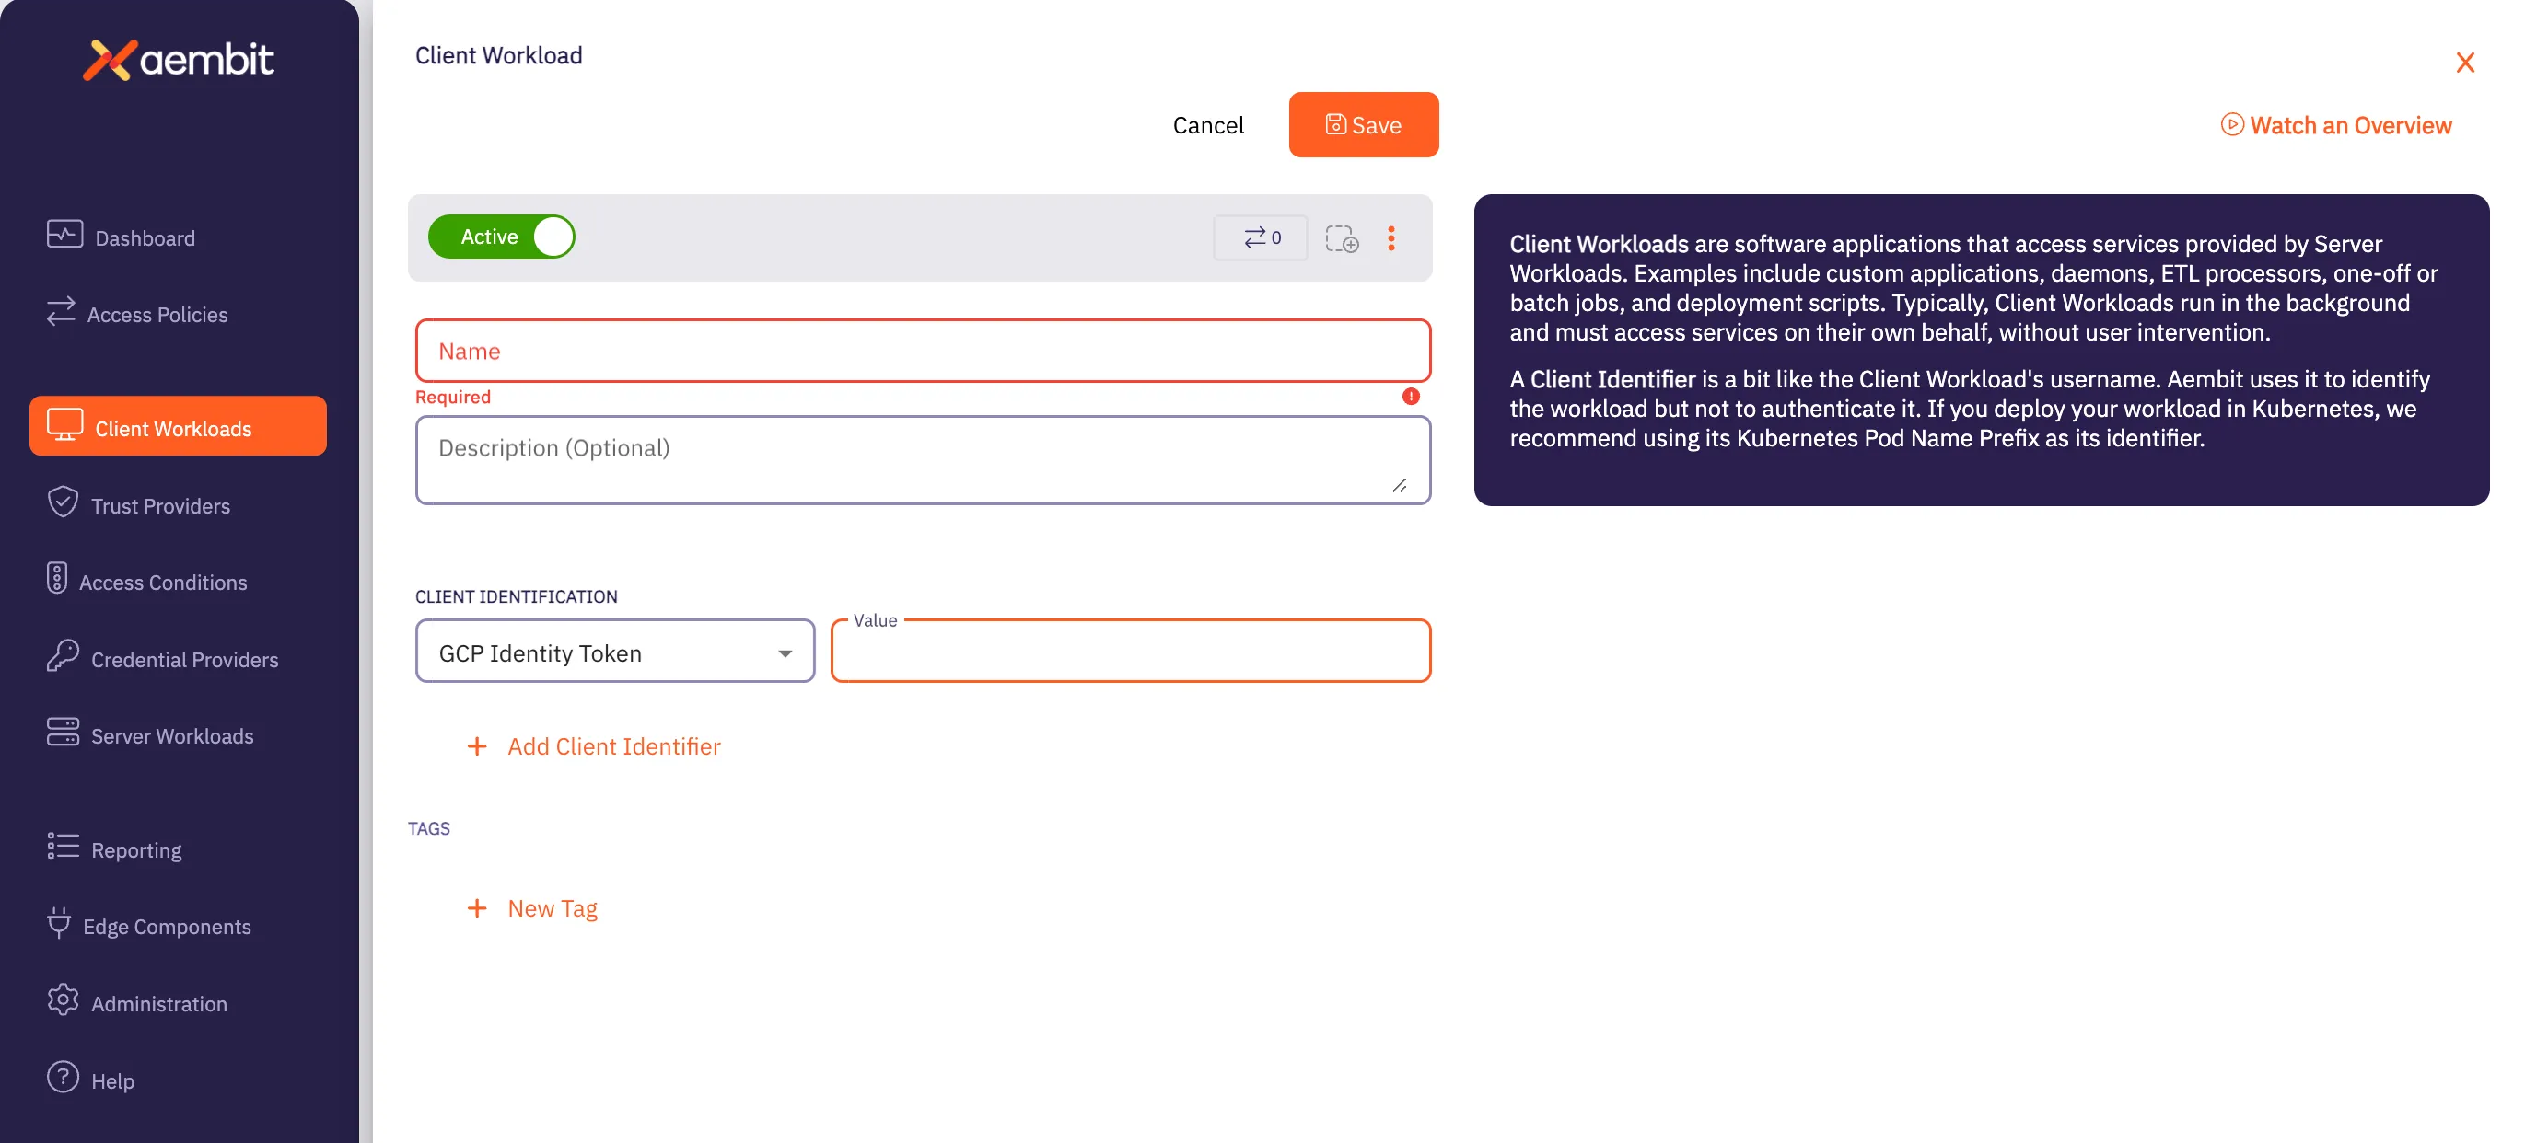Open the kebab menu on the workload card
2525x1143 pixels.
click(1392, 238)
